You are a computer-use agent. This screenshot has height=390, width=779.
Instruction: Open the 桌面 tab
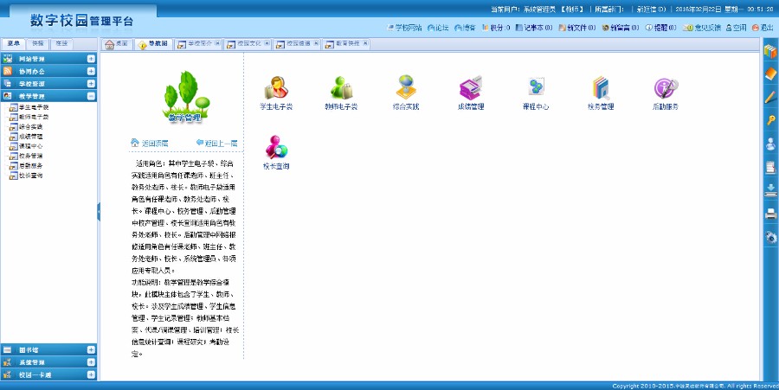(x=117, y=44)
